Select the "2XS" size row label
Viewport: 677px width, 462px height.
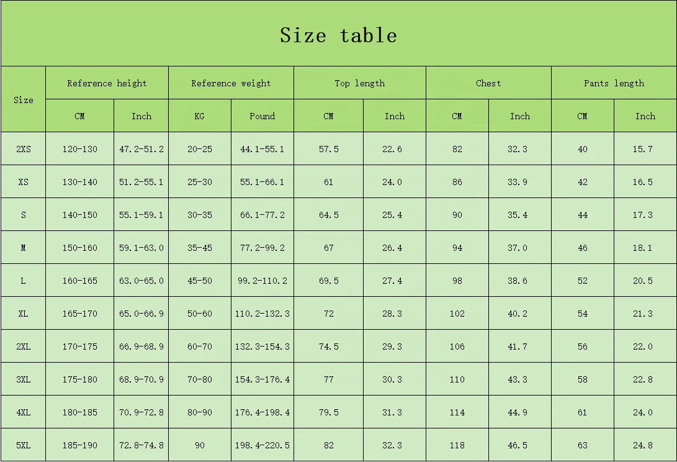click(24, 149)
